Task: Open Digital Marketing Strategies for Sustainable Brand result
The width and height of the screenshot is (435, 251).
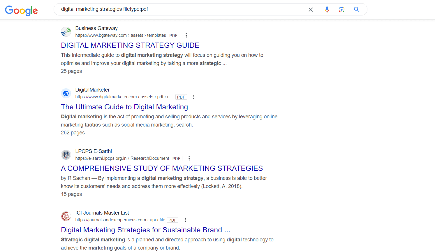Action: tap(145, 230)
